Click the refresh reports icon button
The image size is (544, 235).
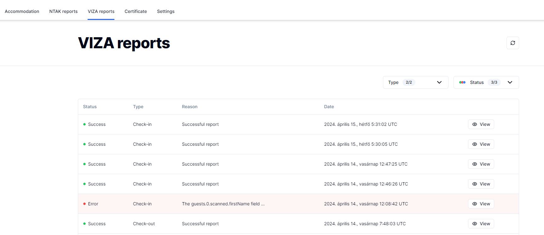point(512,43)
